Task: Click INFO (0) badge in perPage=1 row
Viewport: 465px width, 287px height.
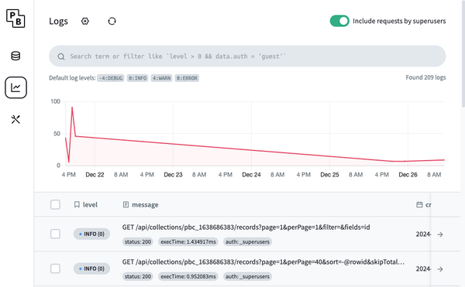Action: click(x=91, y=234)
